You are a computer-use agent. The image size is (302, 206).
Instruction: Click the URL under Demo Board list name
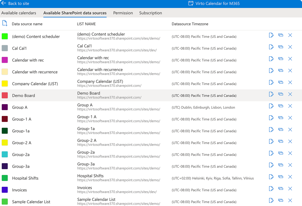pos(109,97)
